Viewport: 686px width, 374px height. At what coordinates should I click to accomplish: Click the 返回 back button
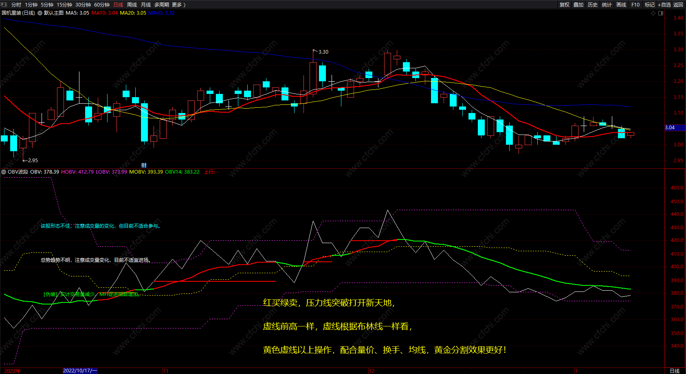tap(678, 5)
